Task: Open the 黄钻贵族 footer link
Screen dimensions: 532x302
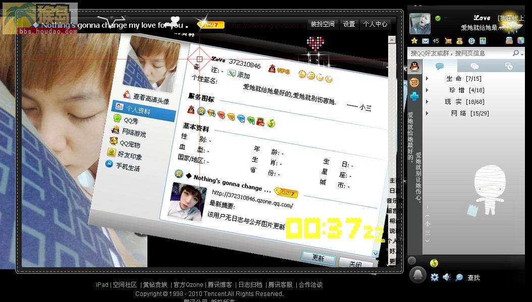Action: click(x=155, y=285)
